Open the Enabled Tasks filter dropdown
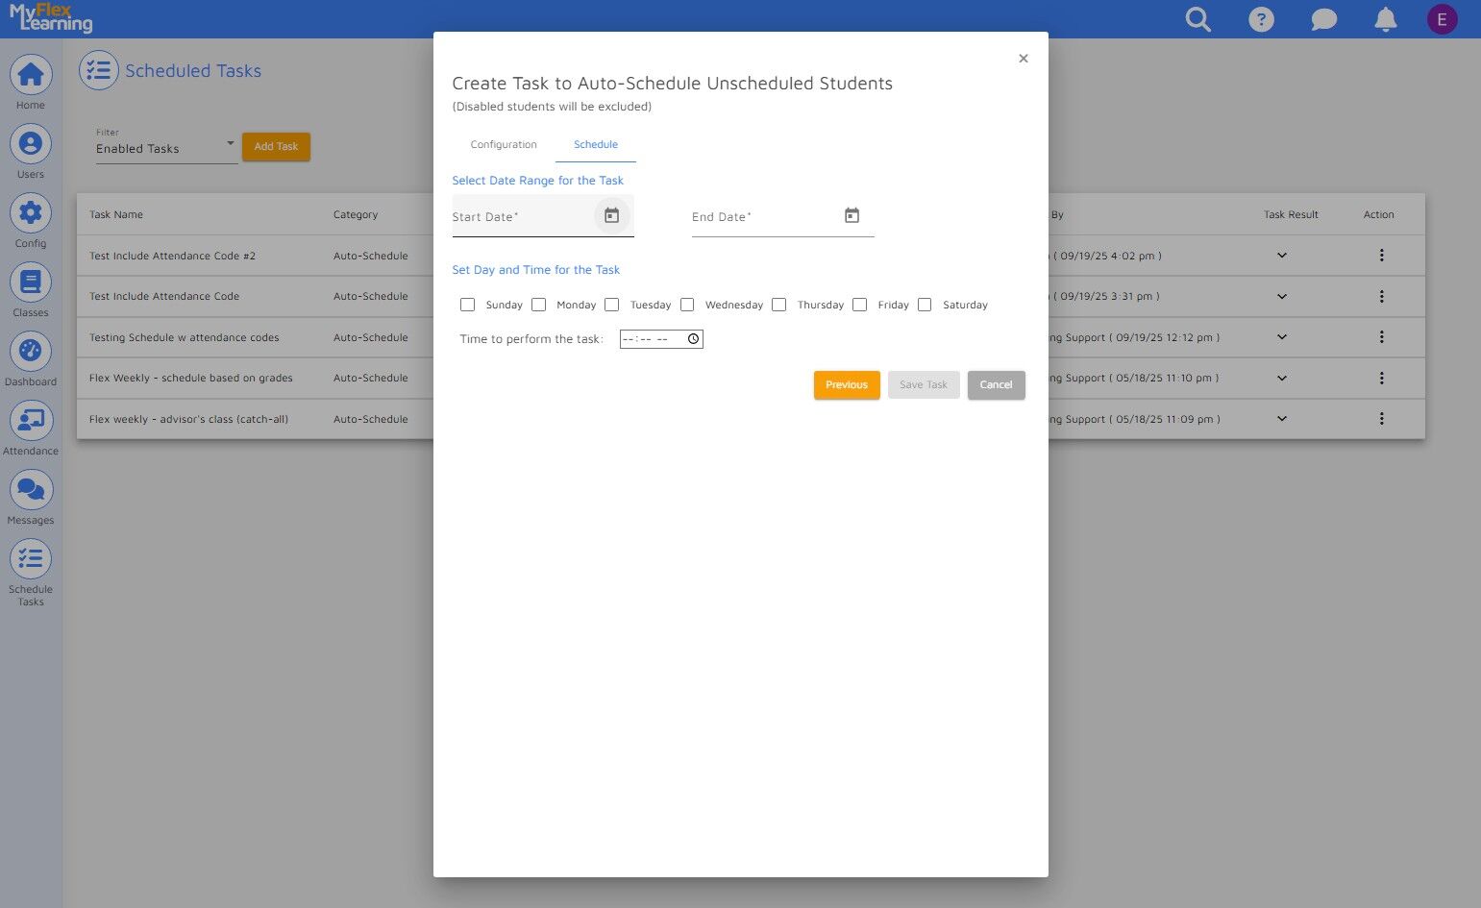 (x=166, y=148)
